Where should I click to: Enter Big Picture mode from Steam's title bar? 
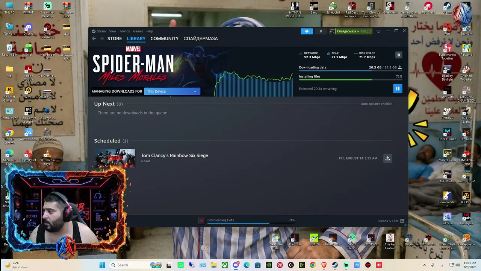[x=378, y=31]
